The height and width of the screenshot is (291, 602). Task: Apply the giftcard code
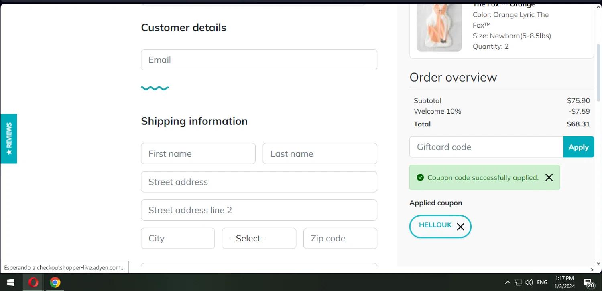coord(578,147)
